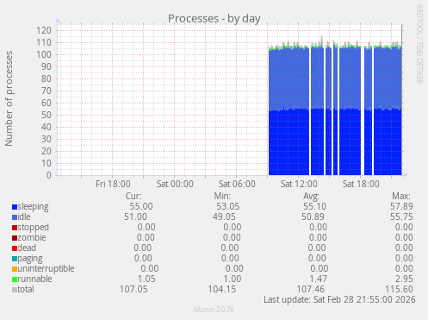Click the 'uninterruptible' legend label

click(46, 269)
